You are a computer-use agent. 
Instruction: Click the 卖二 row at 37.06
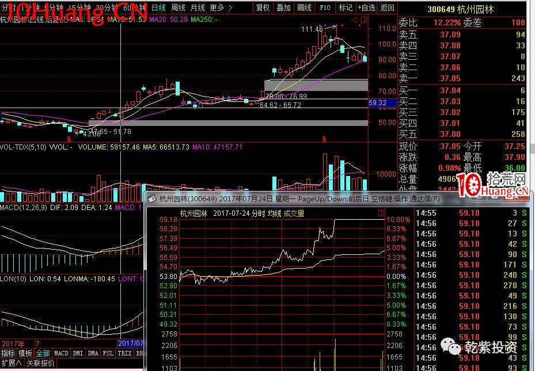[462, 67]
